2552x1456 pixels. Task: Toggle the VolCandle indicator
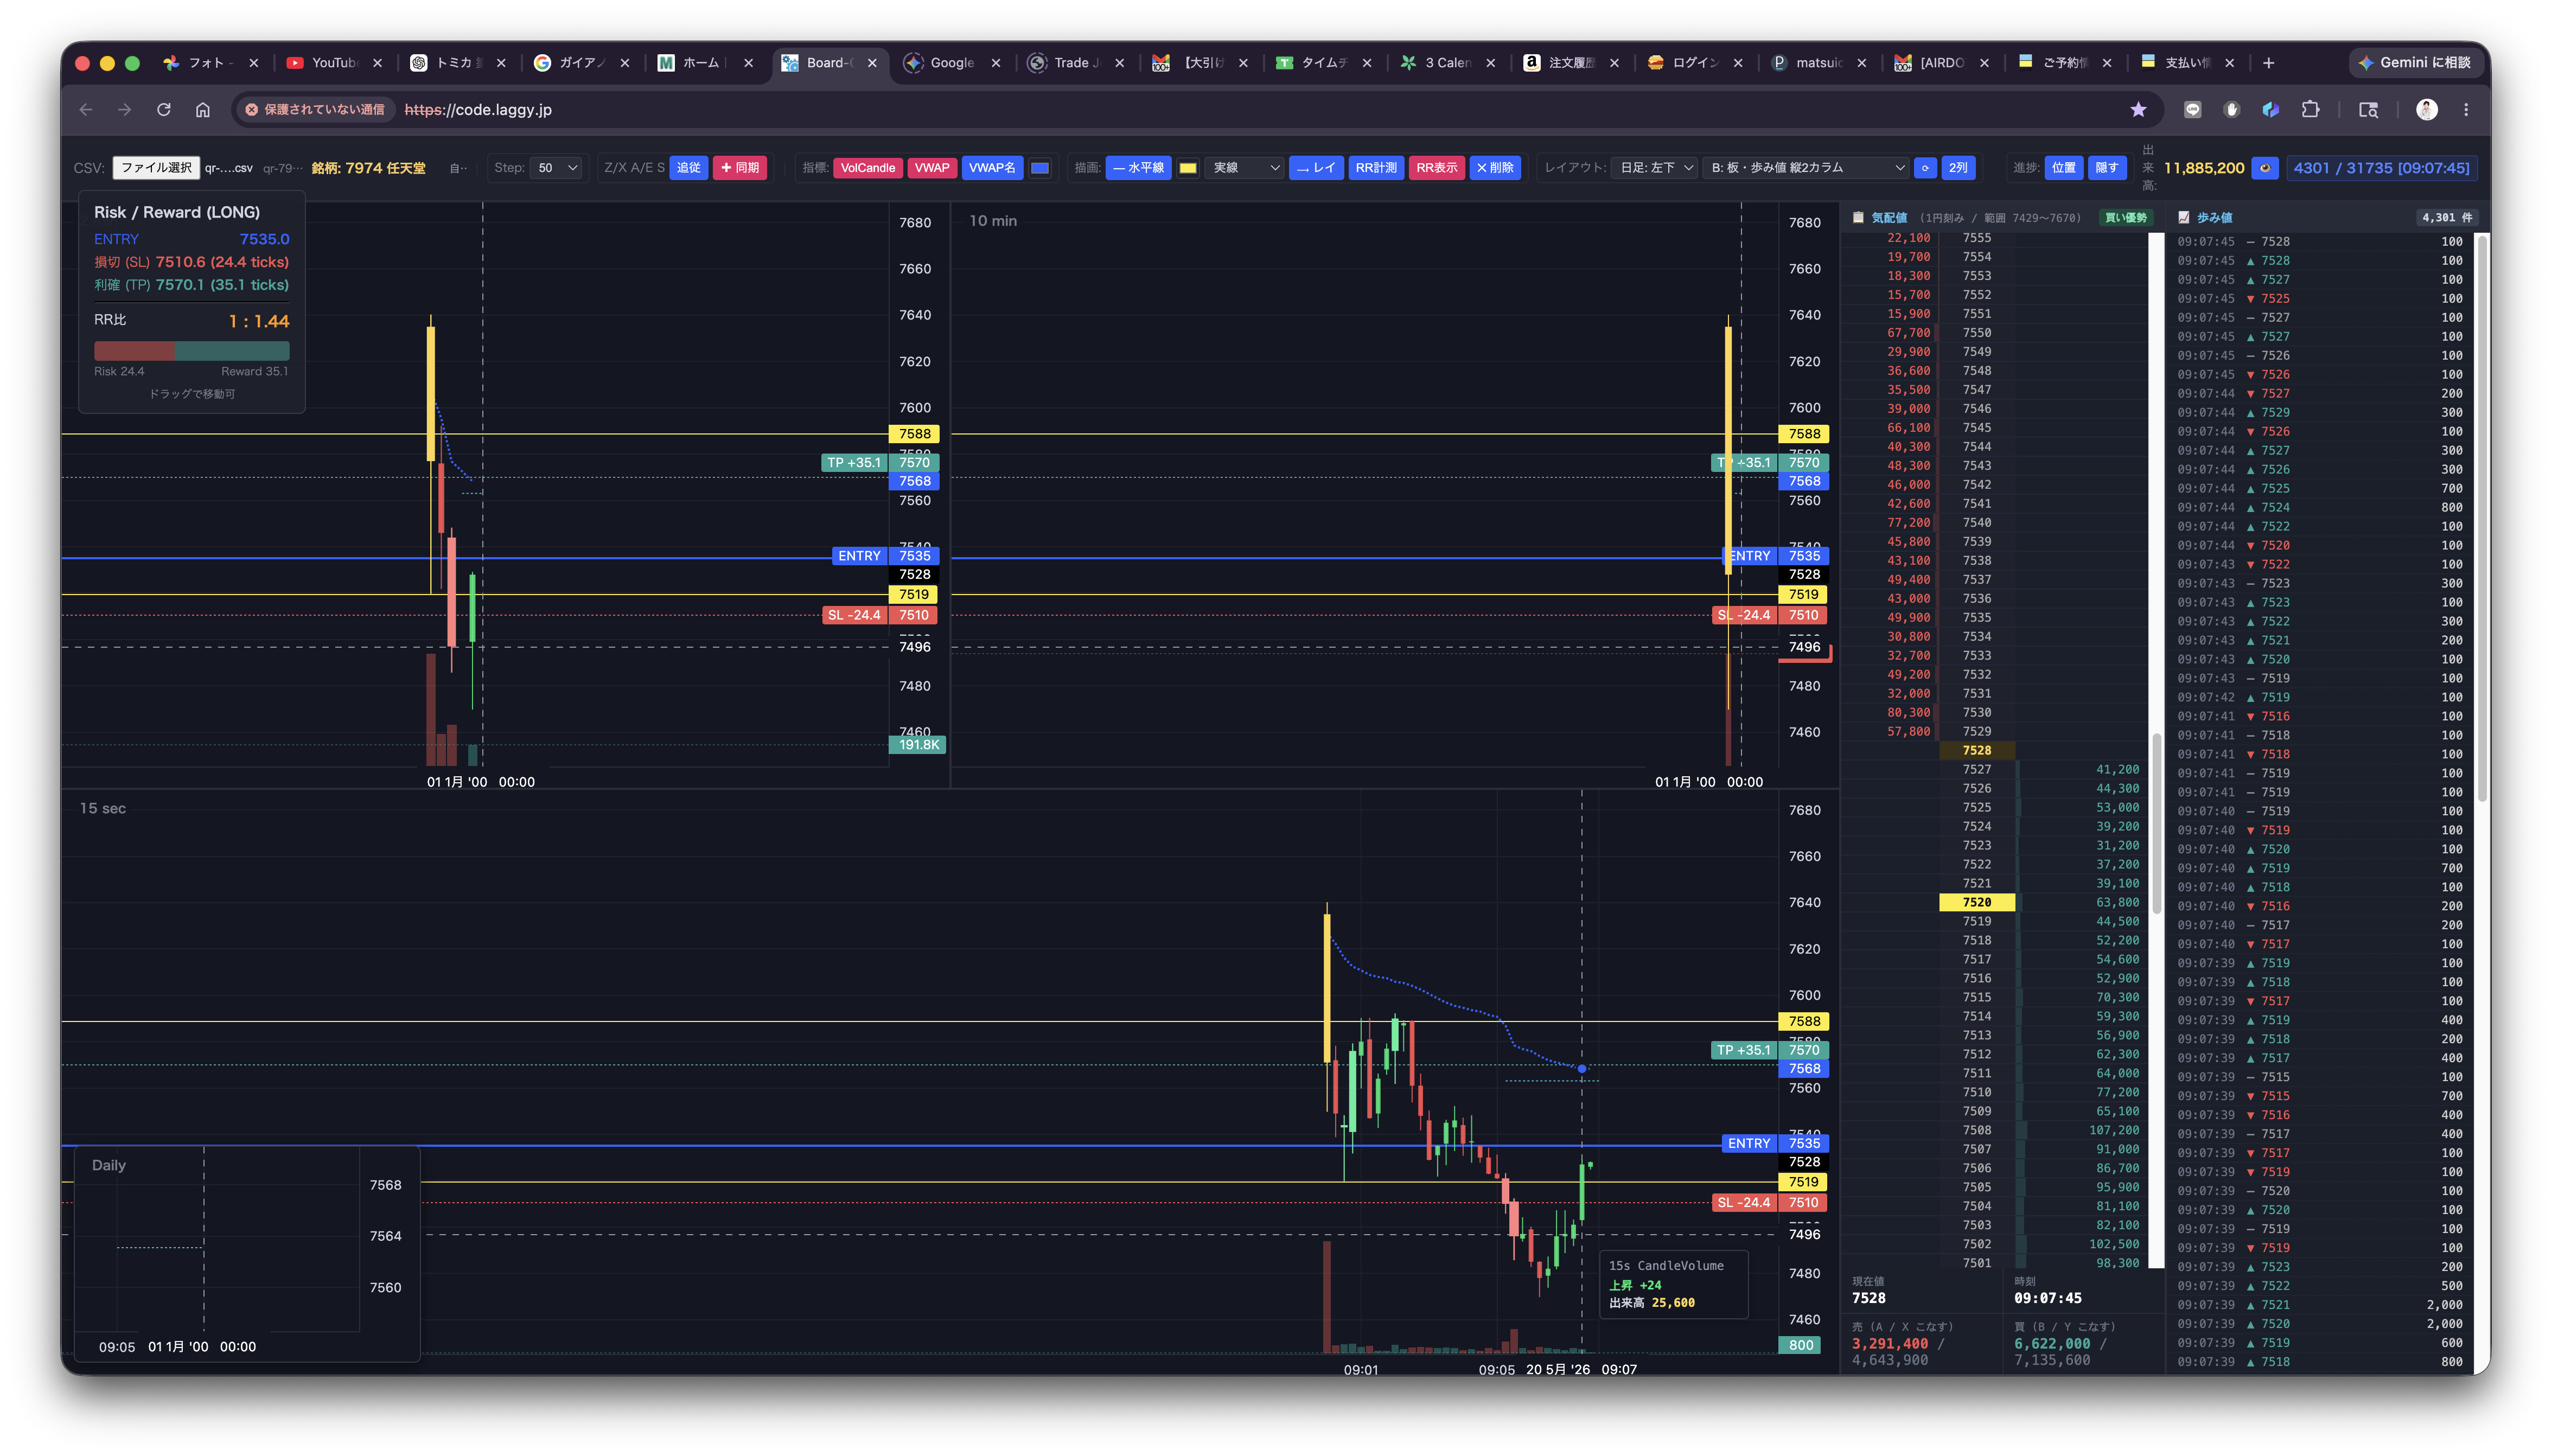coord(867,168)
